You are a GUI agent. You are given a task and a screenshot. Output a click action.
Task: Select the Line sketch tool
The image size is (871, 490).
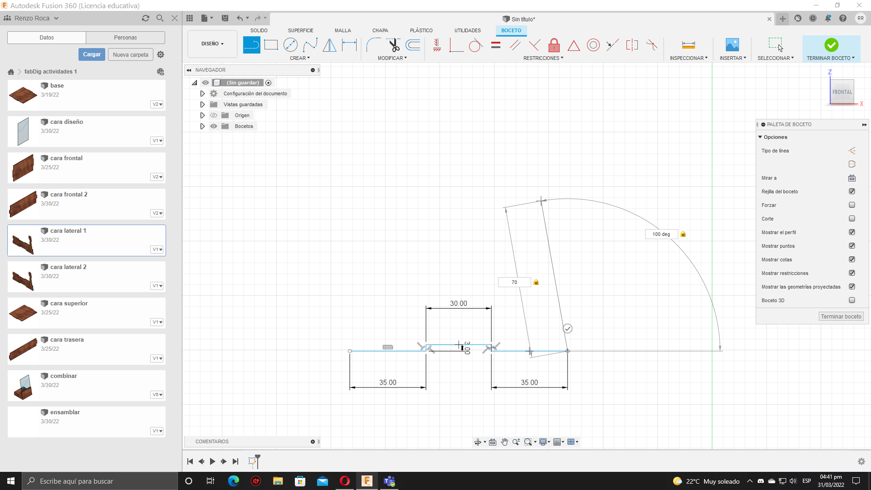pos(251,45)
